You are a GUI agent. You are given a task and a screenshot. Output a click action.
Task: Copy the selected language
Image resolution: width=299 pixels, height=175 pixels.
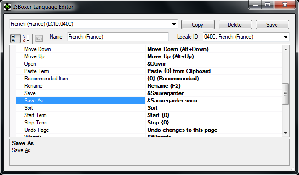click(x=198, y=24)
